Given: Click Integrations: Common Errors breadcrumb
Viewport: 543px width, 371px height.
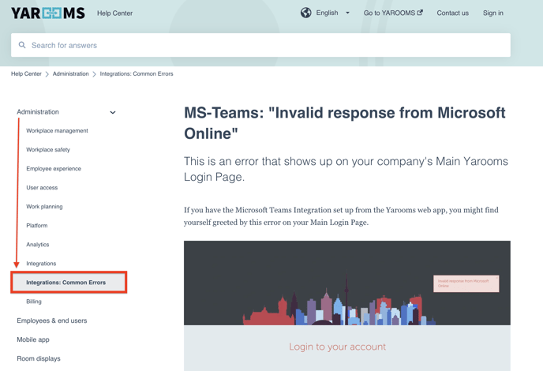Looking at the screenshot, I should [137, 73].
